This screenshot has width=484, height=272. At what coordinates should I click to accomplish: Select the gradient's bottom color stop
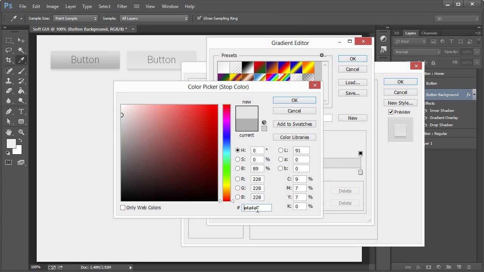pos(360,172)
